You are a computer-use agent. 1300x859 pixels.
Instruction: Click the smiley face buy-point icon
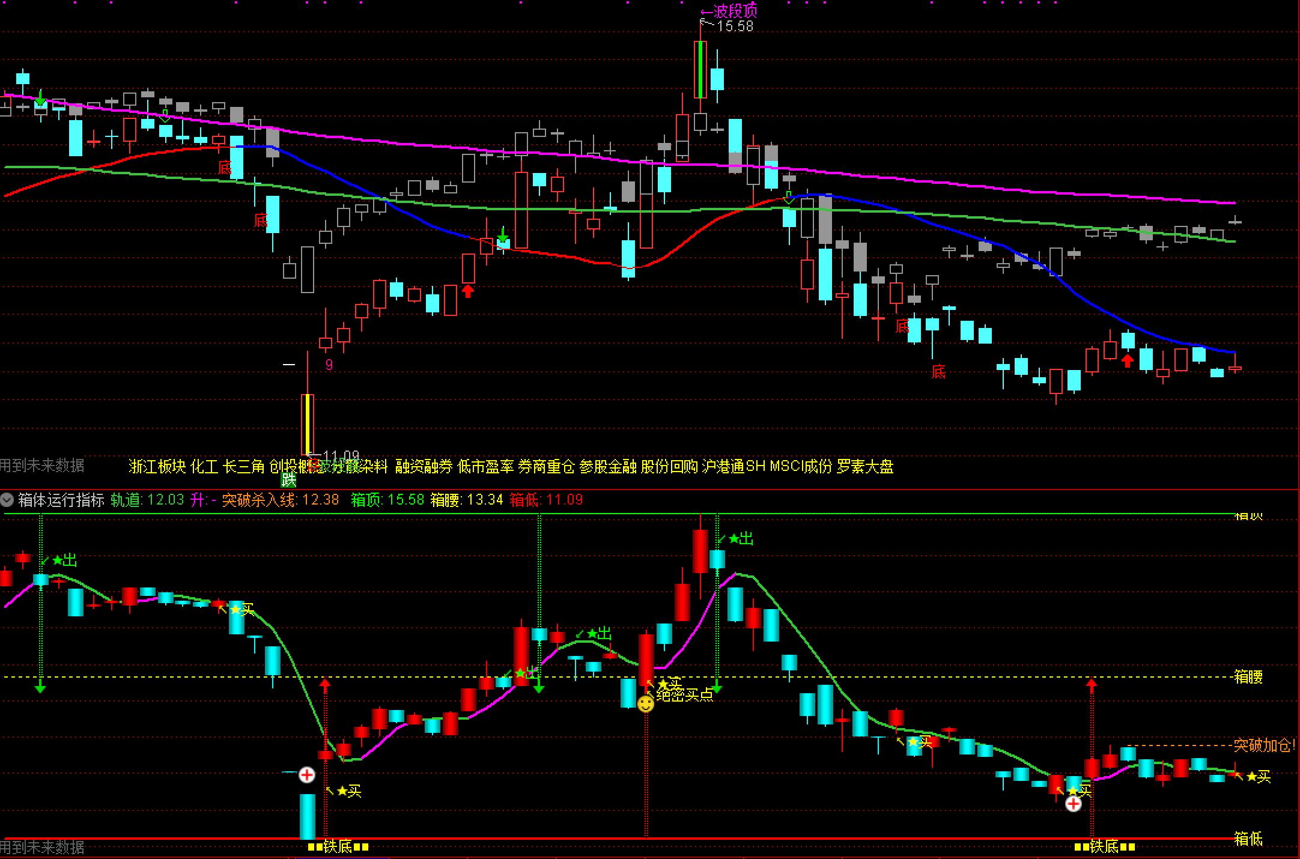coord(646,704)
